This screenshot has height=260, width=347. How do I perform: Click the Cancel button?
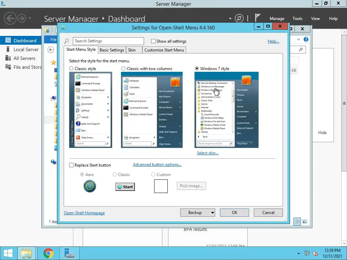pos(268,213)
